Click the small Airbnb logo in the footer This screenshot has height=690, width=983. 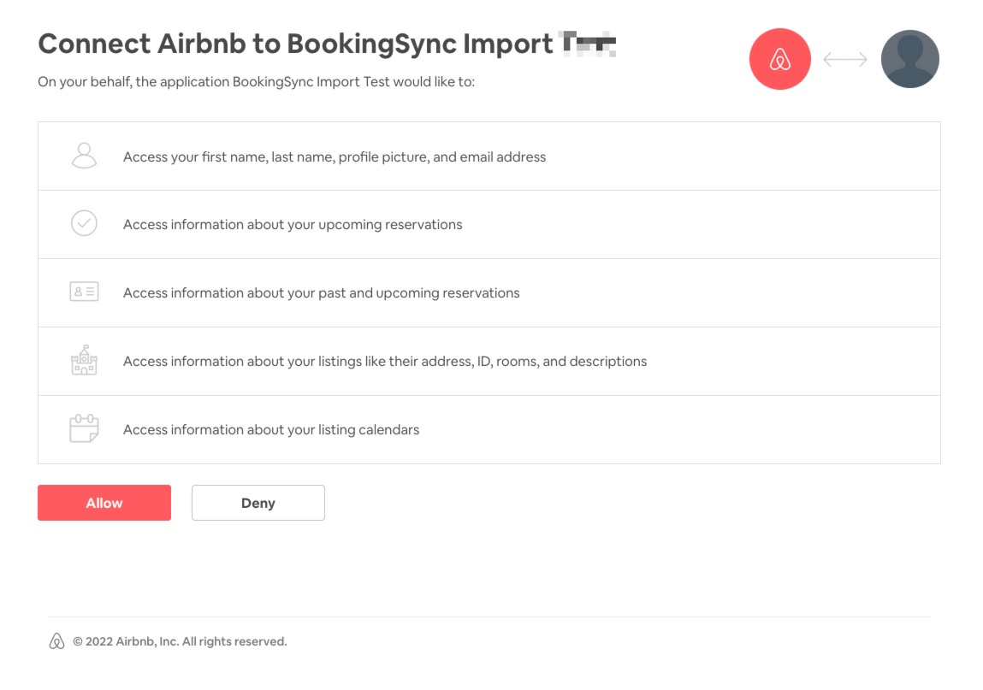click(56, 641)
